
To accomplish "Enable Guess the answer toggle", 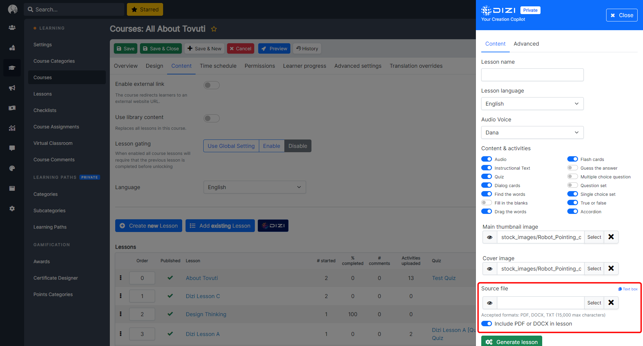I will pos(573,168).
